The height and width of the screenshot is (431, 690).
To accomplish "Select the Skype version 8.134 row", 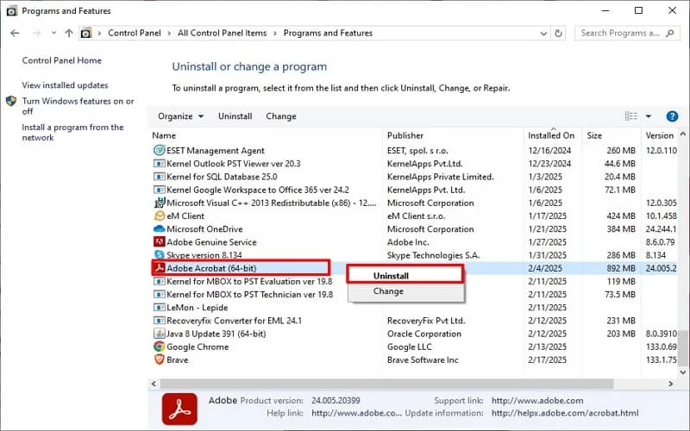I will 414,255.
